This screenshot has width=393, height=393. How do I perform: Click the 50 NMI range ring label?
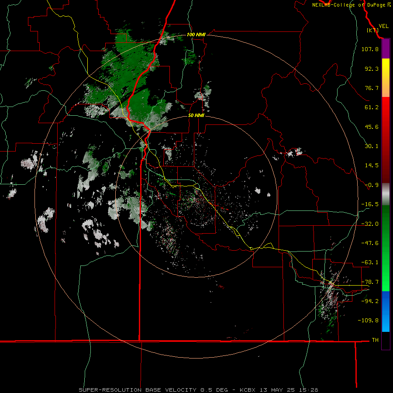(x=196, y=115)
